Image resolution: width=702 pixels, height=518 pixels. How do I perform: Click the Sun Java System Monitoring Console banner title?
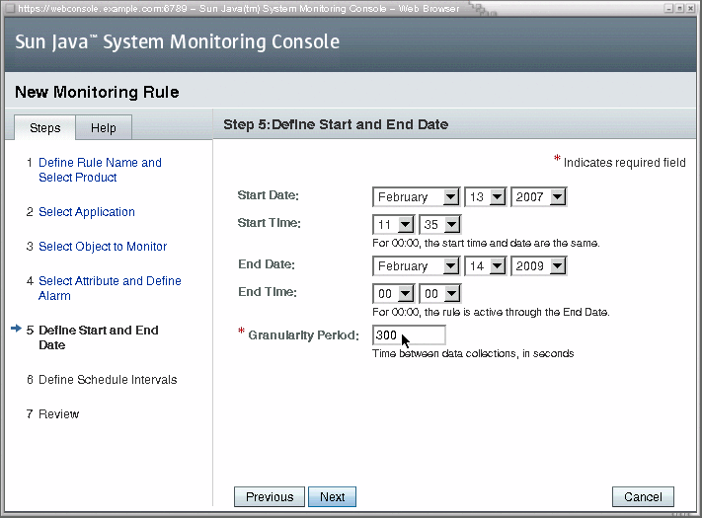(178, 42)
